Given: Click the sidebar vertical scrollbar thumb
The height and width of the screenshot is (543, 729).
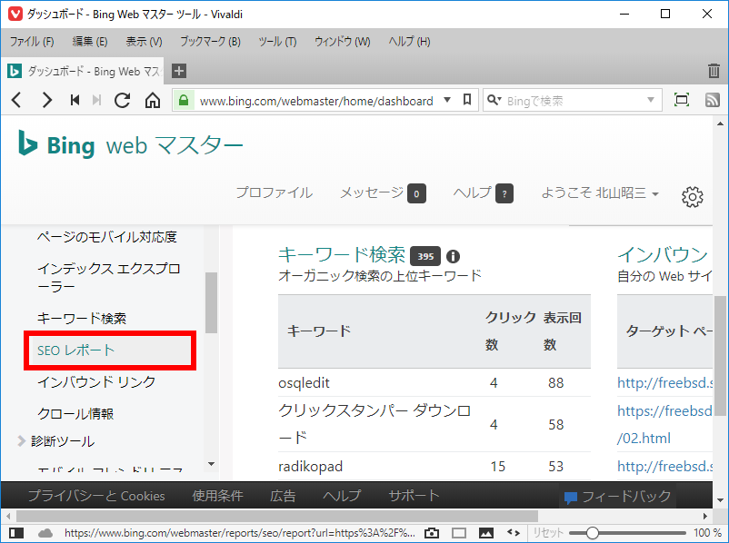Looking at the screenshot, I should pos(212,302).
